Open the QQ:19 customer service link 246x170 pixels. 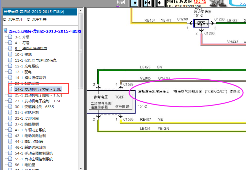click(200, 2)
